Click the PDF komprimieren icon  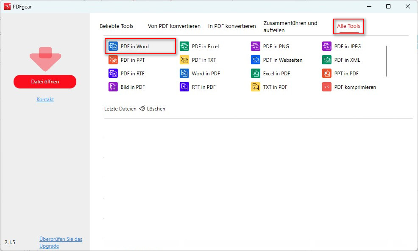pyautogui.click(x=326, y=87)
